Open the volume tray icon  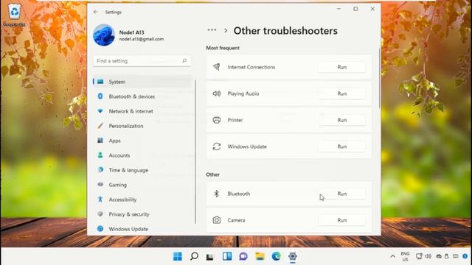(x=428, y=256)
